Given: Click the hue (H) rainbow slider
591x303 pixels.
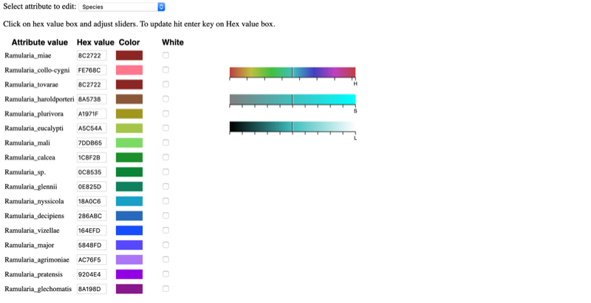Looking at the screenshot, I should (293, 72).
